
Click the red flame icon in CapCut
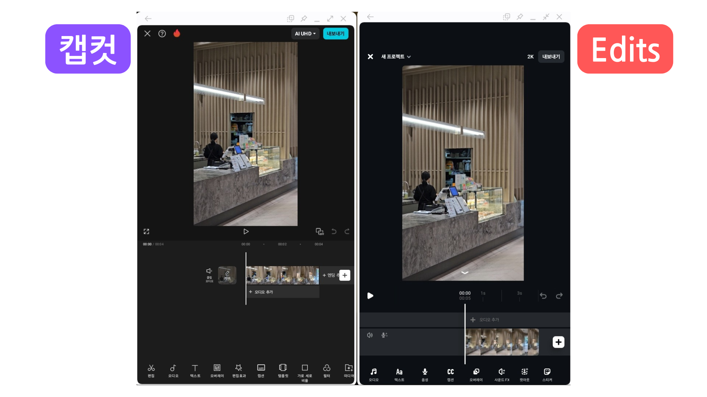[x=177, y=33]
